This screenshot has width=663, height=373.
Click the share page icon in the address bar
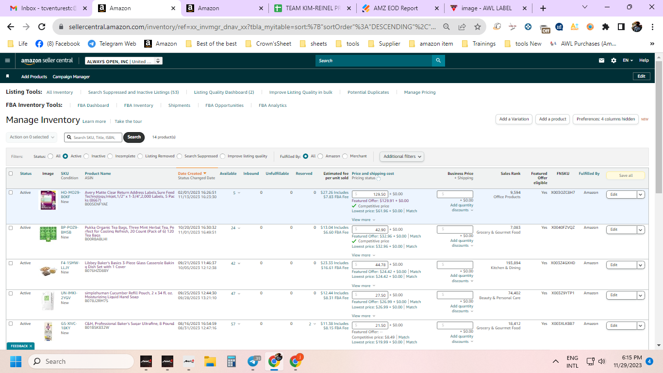[462, 27]
